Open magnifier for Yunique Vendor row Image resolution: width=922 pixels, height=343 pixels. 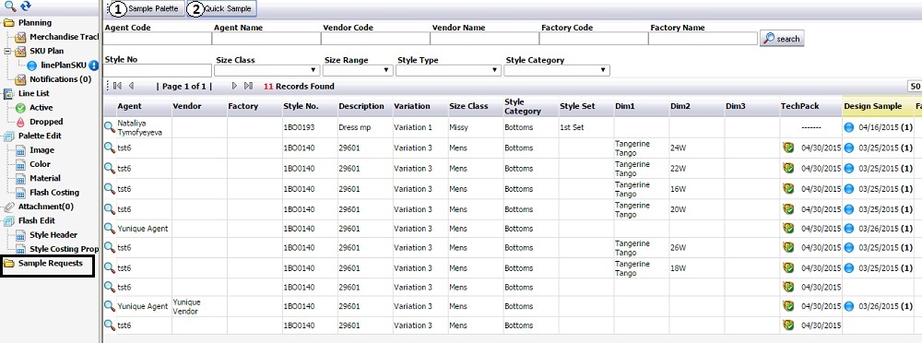[110, 306]
